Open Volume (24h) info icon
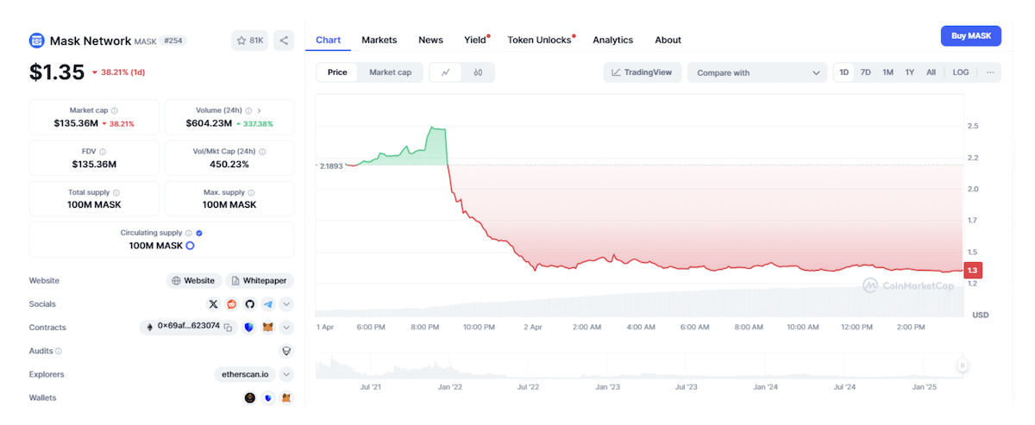 click(247, 110)
